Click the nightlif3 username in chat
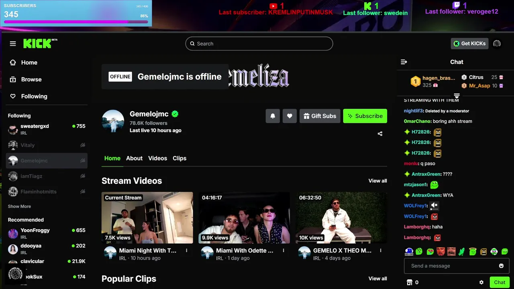 click(414, 111)
